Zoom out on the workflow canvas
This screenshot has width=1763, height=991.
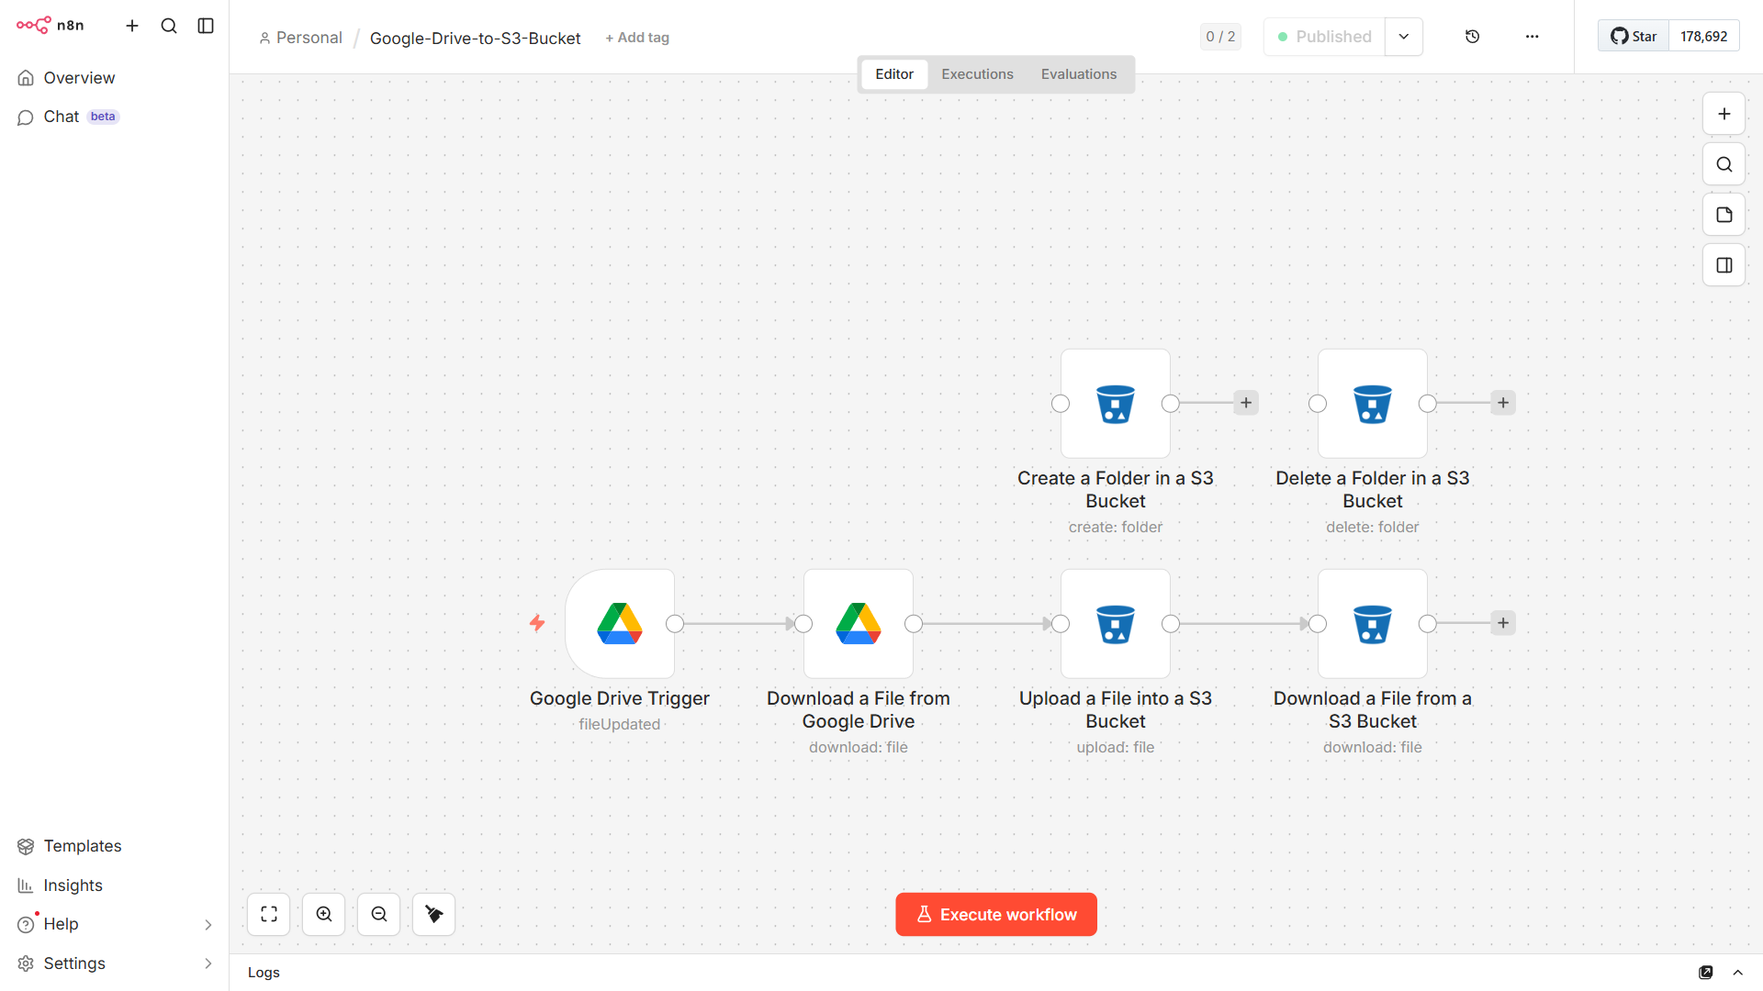pos(379,914)
